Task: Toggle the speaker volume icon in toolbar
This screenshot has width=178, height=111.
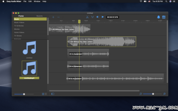Action: (98, 17)
